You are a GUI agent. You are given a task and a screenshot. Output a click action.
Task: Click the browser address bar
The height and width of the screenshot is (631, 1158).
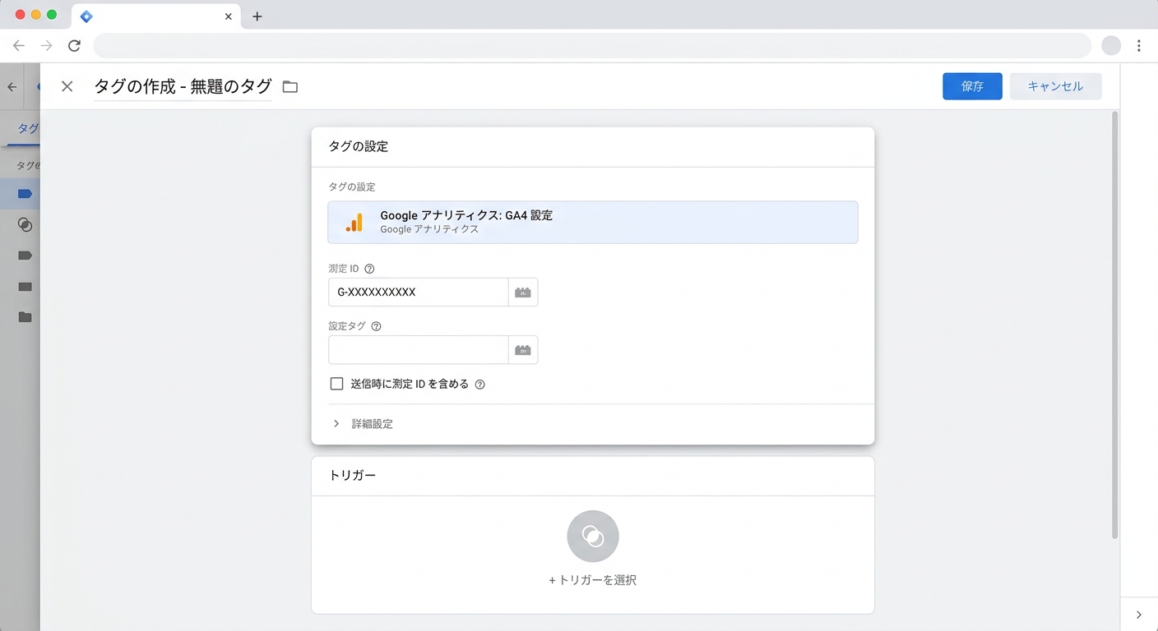592,46
